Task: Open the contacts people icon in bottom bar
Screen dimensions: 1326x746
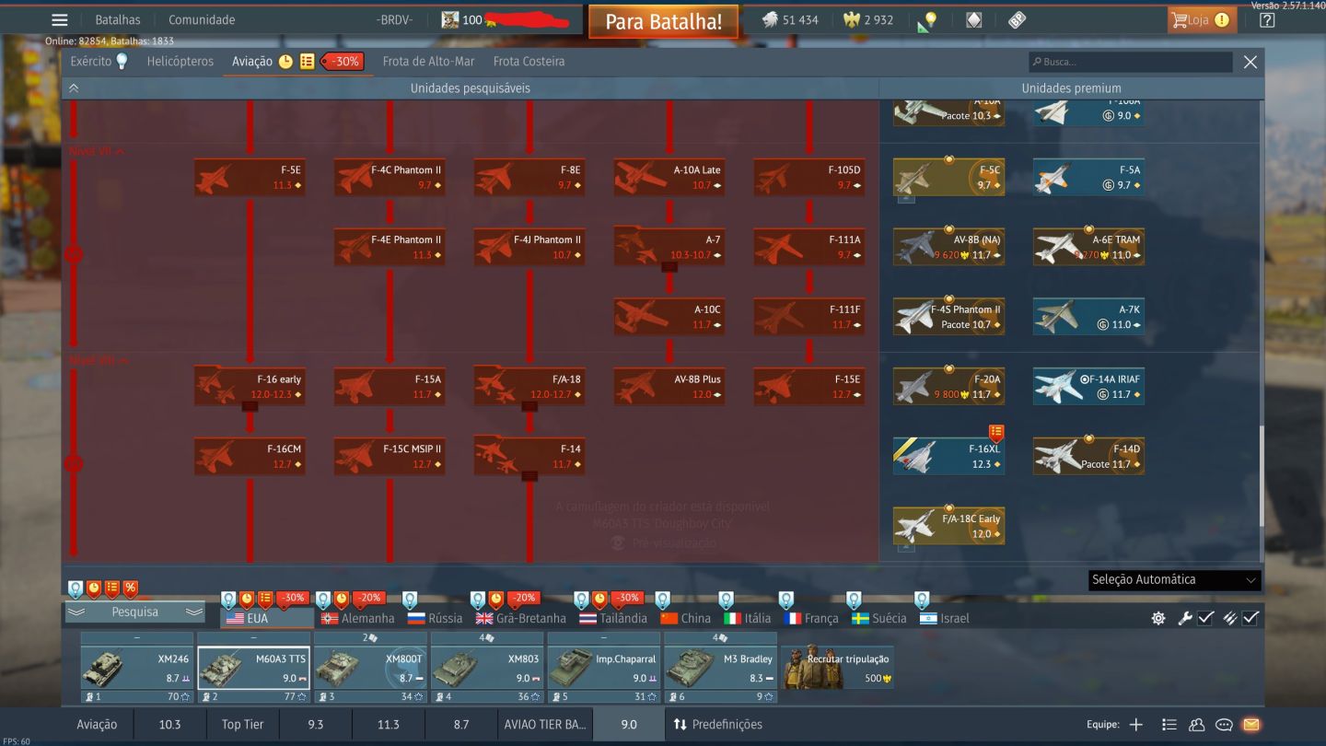Action: [1196, 725]
